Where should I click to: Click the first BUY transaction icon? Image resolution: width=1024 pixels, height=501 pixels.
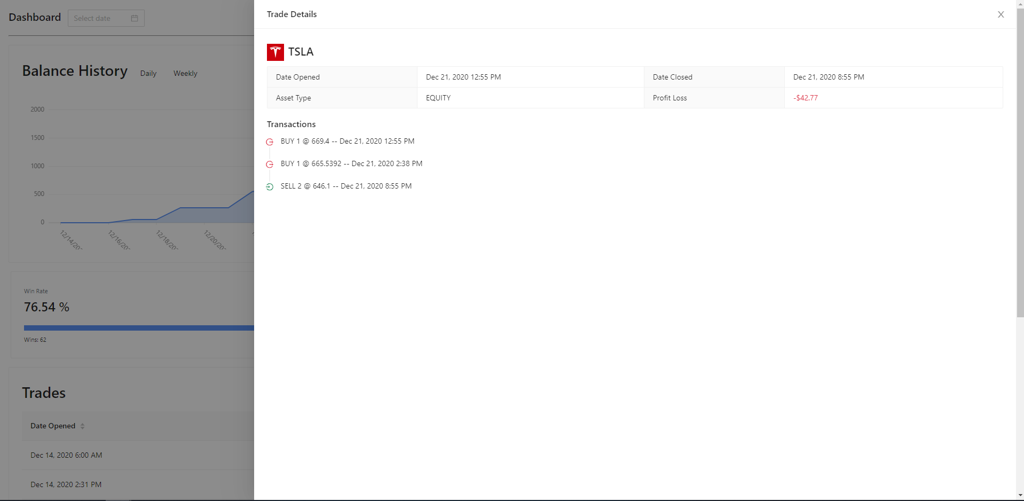[270, 142]
